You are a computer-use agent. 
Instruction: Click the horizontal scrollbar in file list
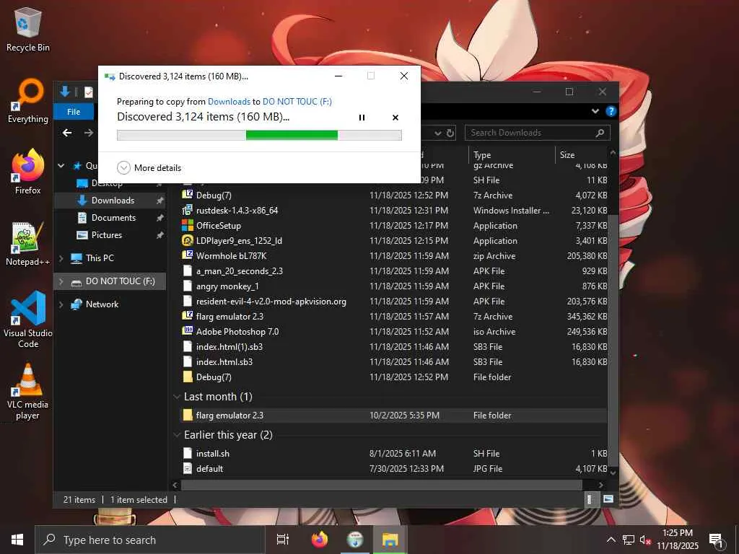[x=382, y=485]
